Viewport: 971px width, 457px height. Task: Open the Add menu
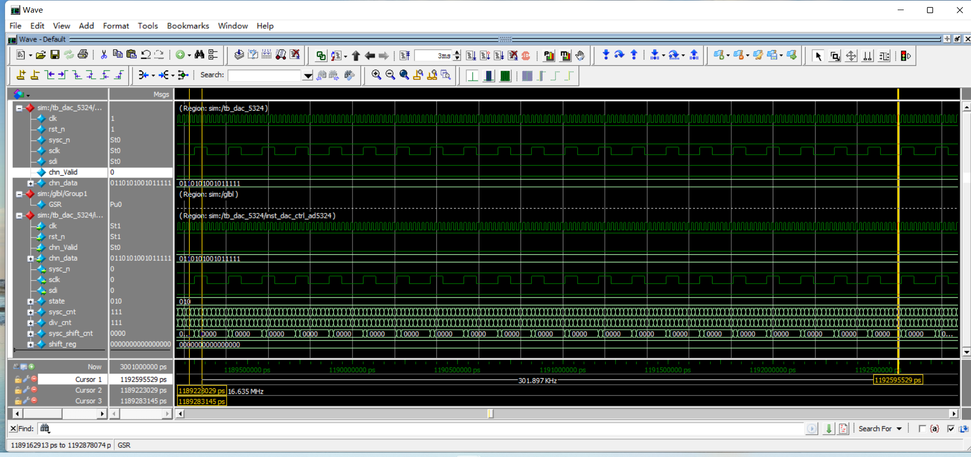point(86,26)
